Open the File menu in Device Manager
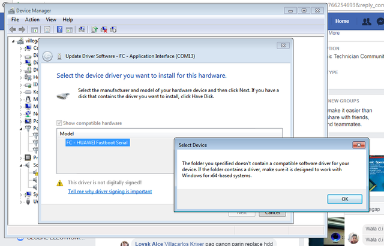 tap(15, 20)
